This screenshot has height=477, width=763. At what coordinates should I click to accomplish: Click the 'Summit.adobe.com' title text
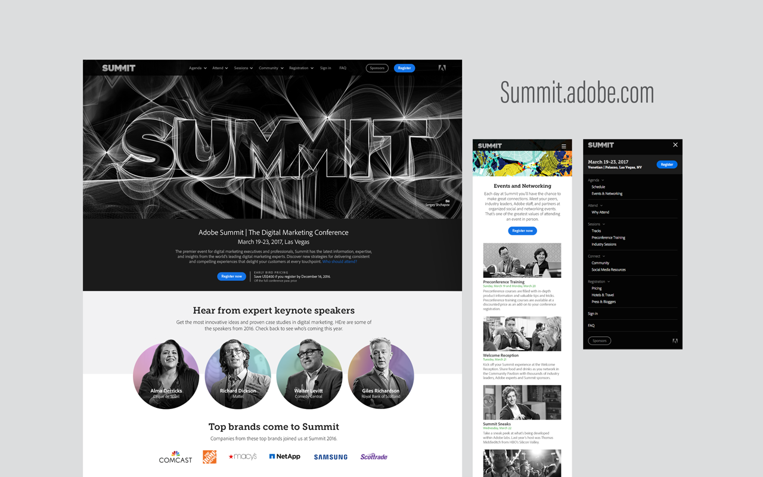tap(577, 93)
